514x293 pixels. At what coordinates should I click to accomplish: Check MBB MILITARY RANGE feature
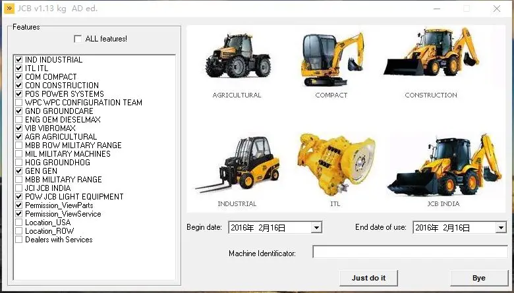(18, 179)
